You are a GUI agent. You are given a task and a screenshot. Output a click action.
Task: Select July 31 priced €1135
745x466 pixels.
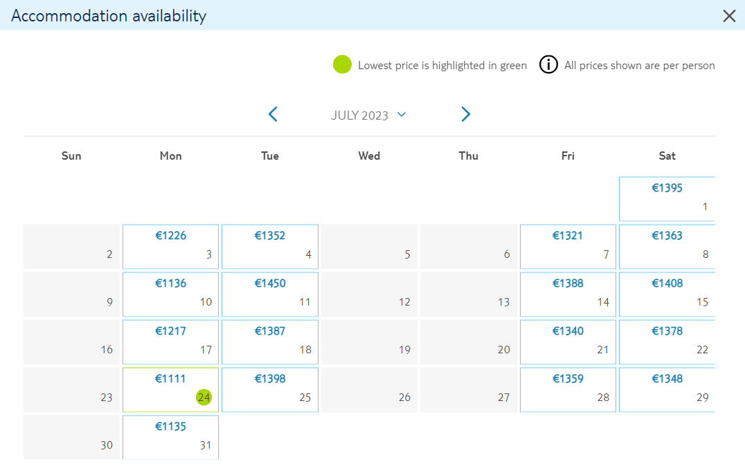[170, 438]
